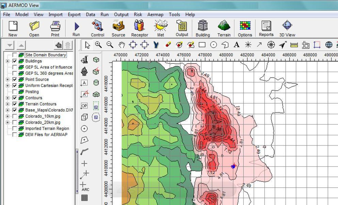The width and height of the screenshot is (338, 205).
Task: Expand the Buildings tree node
Action: point(7,61)
